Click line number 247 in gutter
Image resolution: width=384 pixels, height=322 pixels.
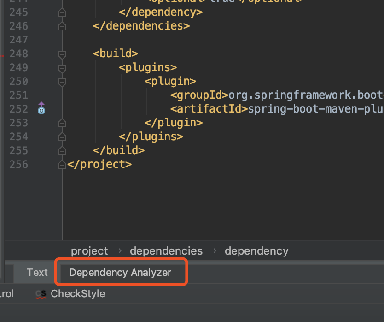click(18, 40)
